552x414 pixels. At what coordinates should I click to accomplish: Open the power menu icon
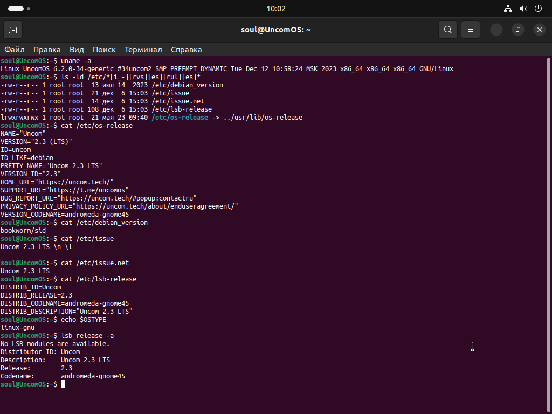[538, 9]
